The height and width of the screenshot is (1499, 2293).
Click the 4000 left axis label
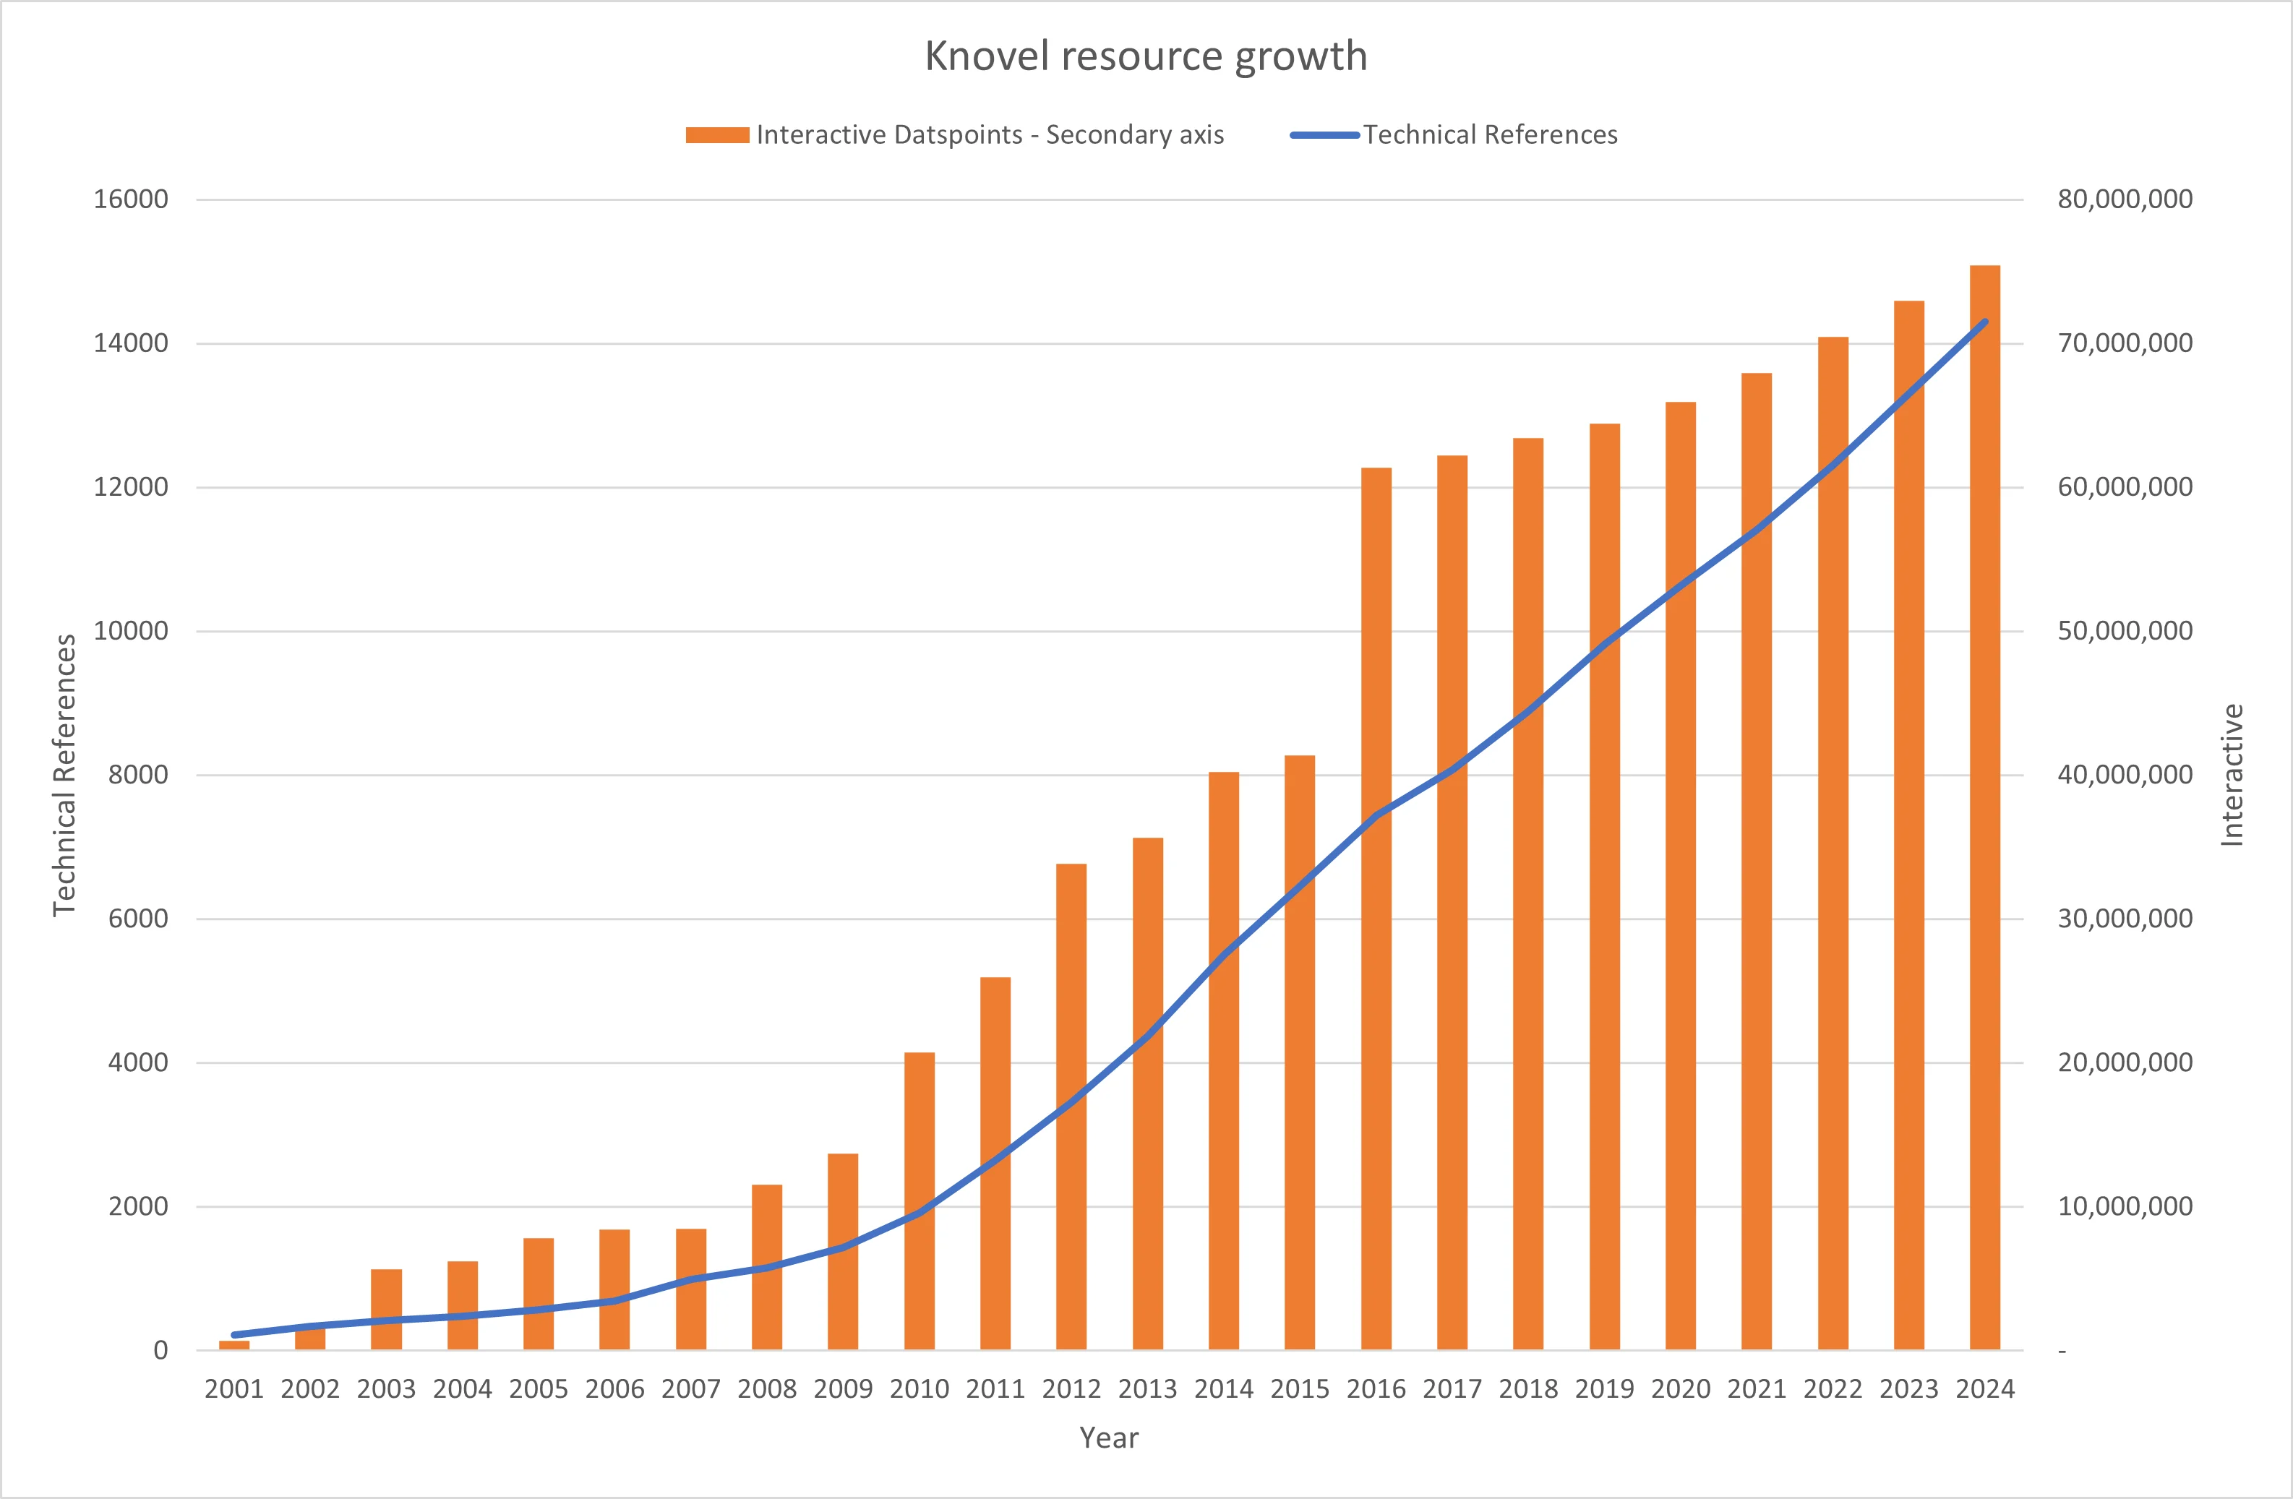pyautogui.click(x=138, y=1062)
